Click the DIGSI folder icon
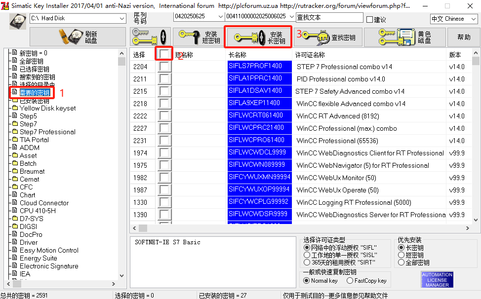481x299 pixels. pos(15,226)
